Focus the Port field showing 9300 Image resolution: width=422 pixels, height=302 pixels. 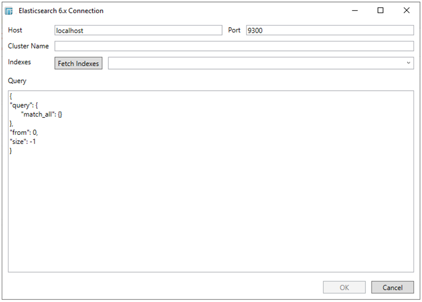[330, 31]
